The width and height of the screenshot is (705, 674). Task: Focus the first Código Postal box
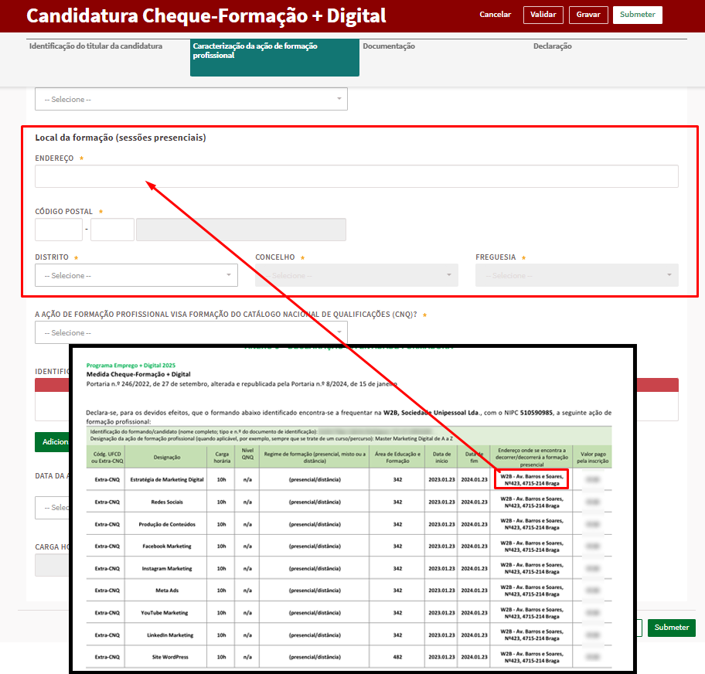pos(59,230)
